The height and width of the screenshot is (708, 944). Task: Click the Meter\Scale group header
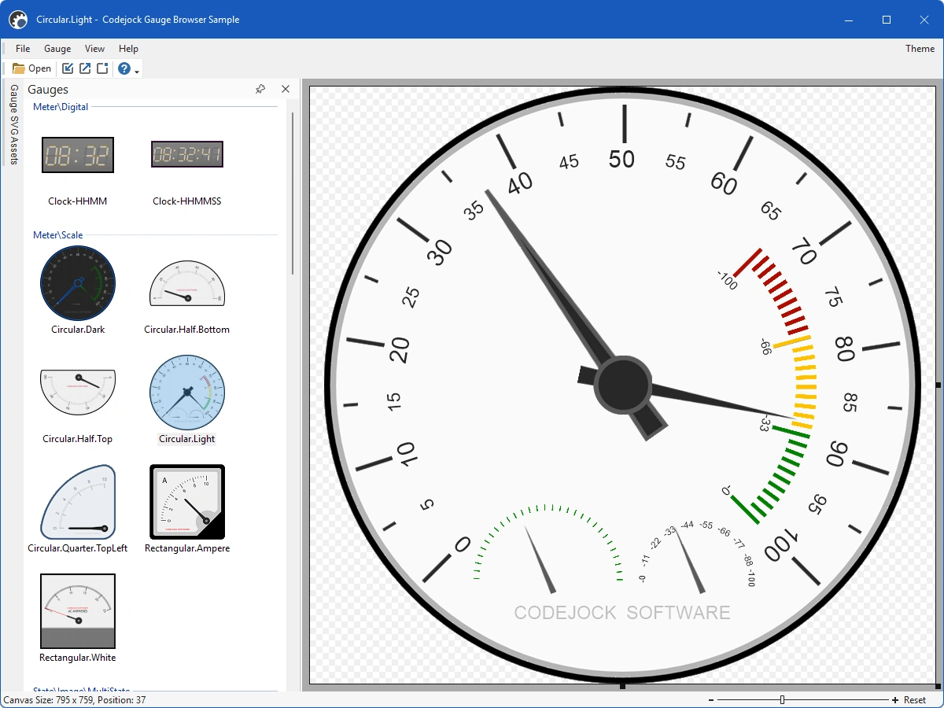(57, 235)
